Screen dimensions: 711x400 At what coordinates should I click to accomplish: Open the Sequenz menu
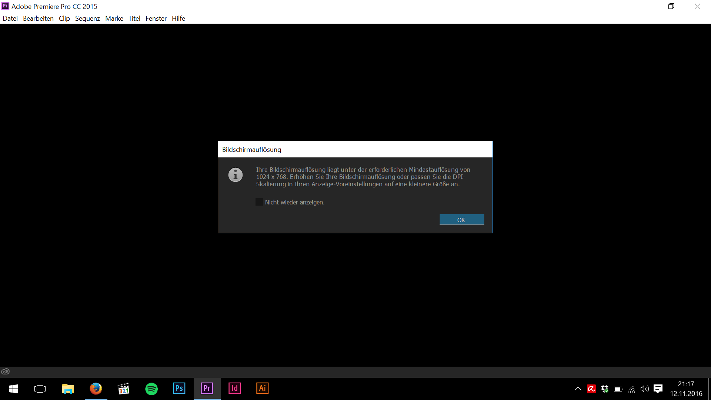87,19
